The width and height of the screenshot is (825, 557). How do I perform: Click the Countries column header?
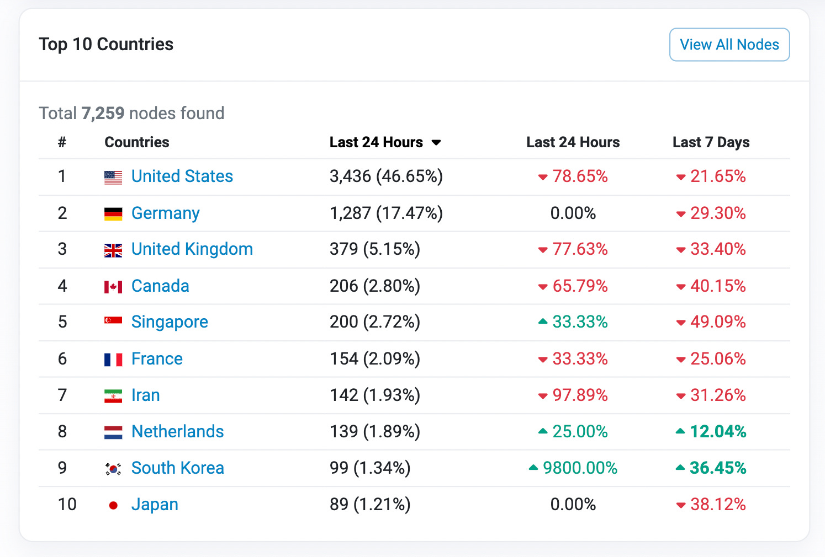pos(137,142)
